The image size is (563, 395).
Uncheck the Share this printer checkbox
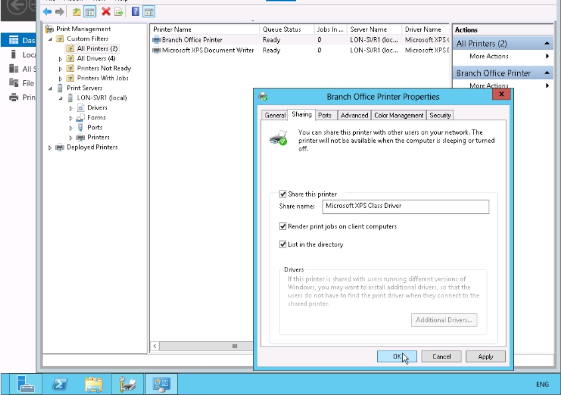283,194
